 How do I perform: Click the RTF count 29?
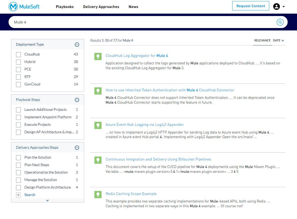(x=76, y=77)
